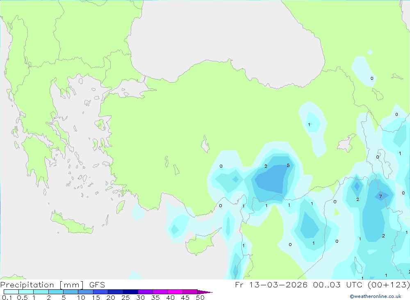Viewport: 410px width, 300px height.
Task: Select the 1 to 2 mm legend swatch
Action: click(x=41, y=292)
